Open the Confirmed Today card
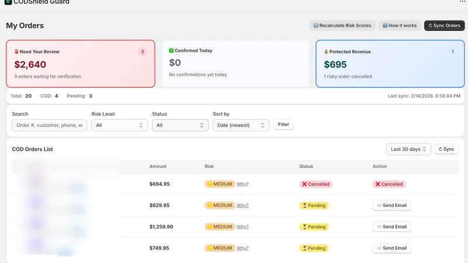Viewport: 468px width, 263px height. click(235, 64)
